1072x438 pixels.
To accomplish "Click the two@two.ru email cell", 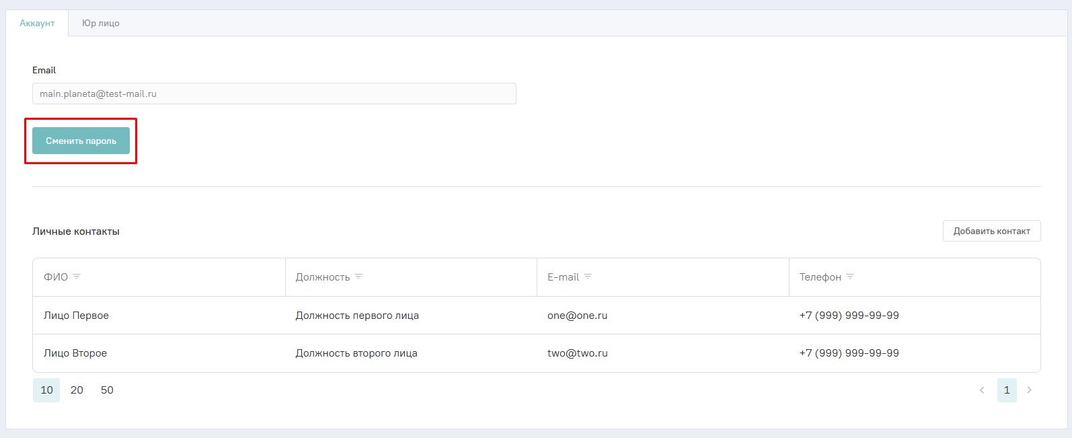I will tap(577, 353).
